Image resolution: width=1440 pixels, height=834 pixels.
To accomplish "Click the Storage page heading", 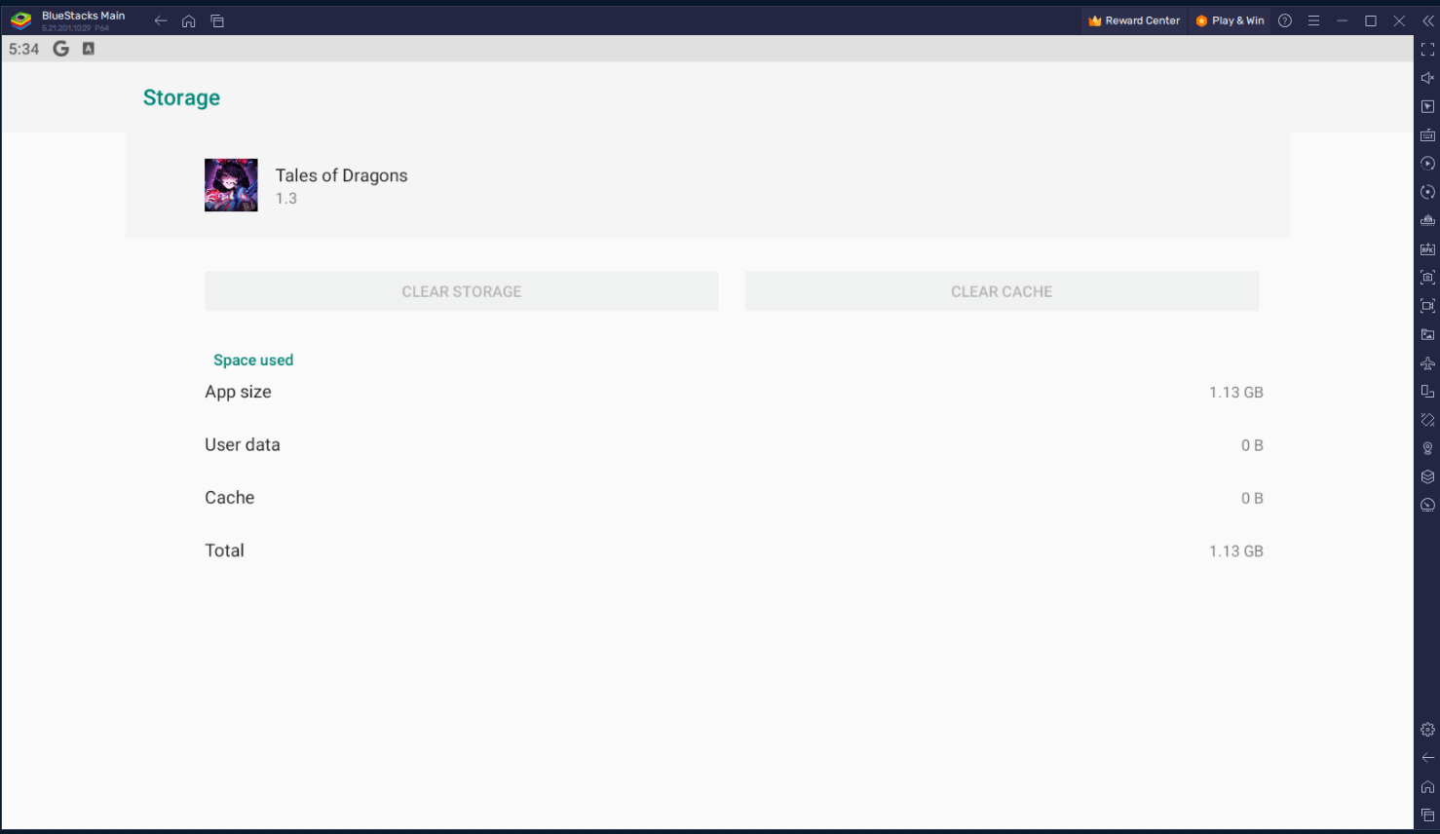I will click(181, 97).
